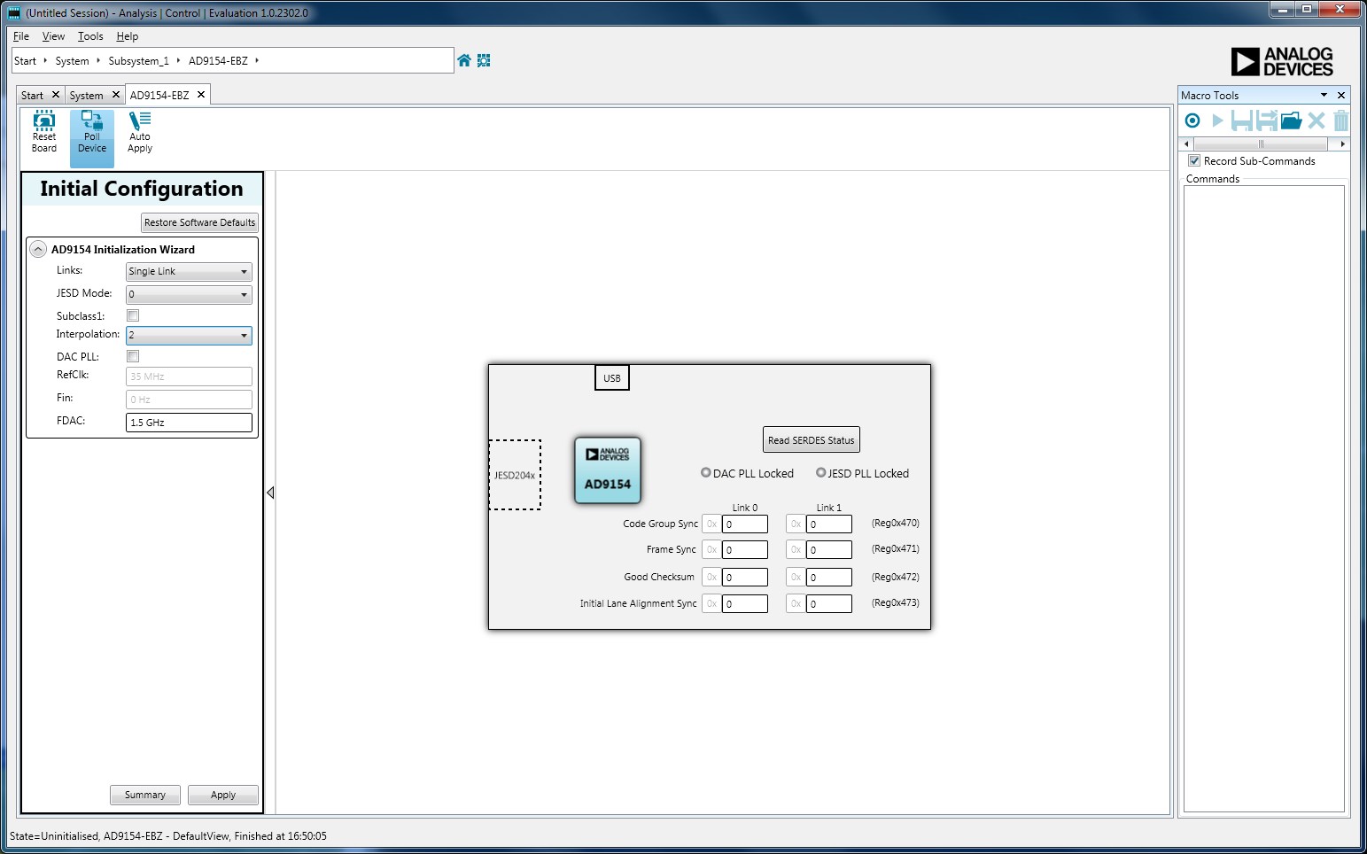
Task: Open the Tools menu
Action: click(x=90, y=36)
